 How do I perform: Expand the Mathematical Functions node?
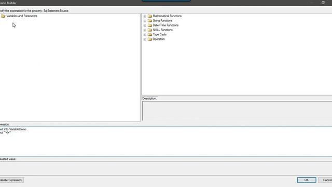pos(145,16)
